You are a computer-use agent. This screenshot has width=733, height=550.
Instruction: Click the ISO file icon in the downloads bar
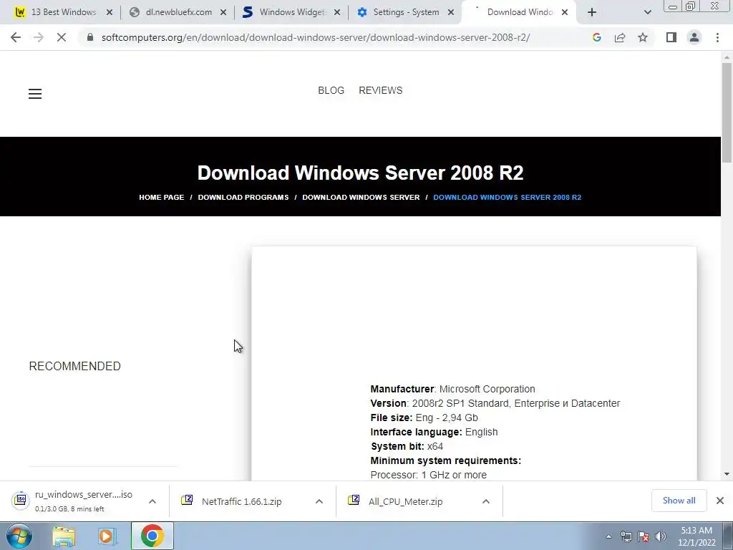click(21, 500)
